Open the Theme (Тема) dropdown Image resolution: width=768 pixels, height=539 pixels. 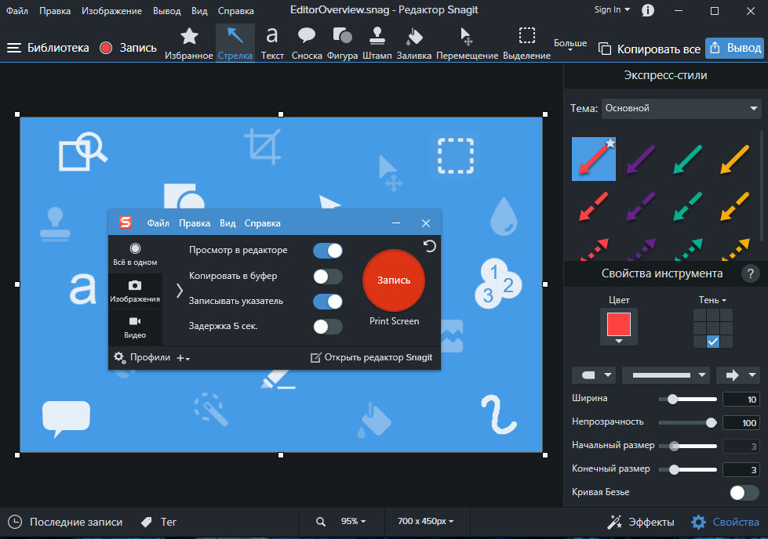(x=681, y=108)
